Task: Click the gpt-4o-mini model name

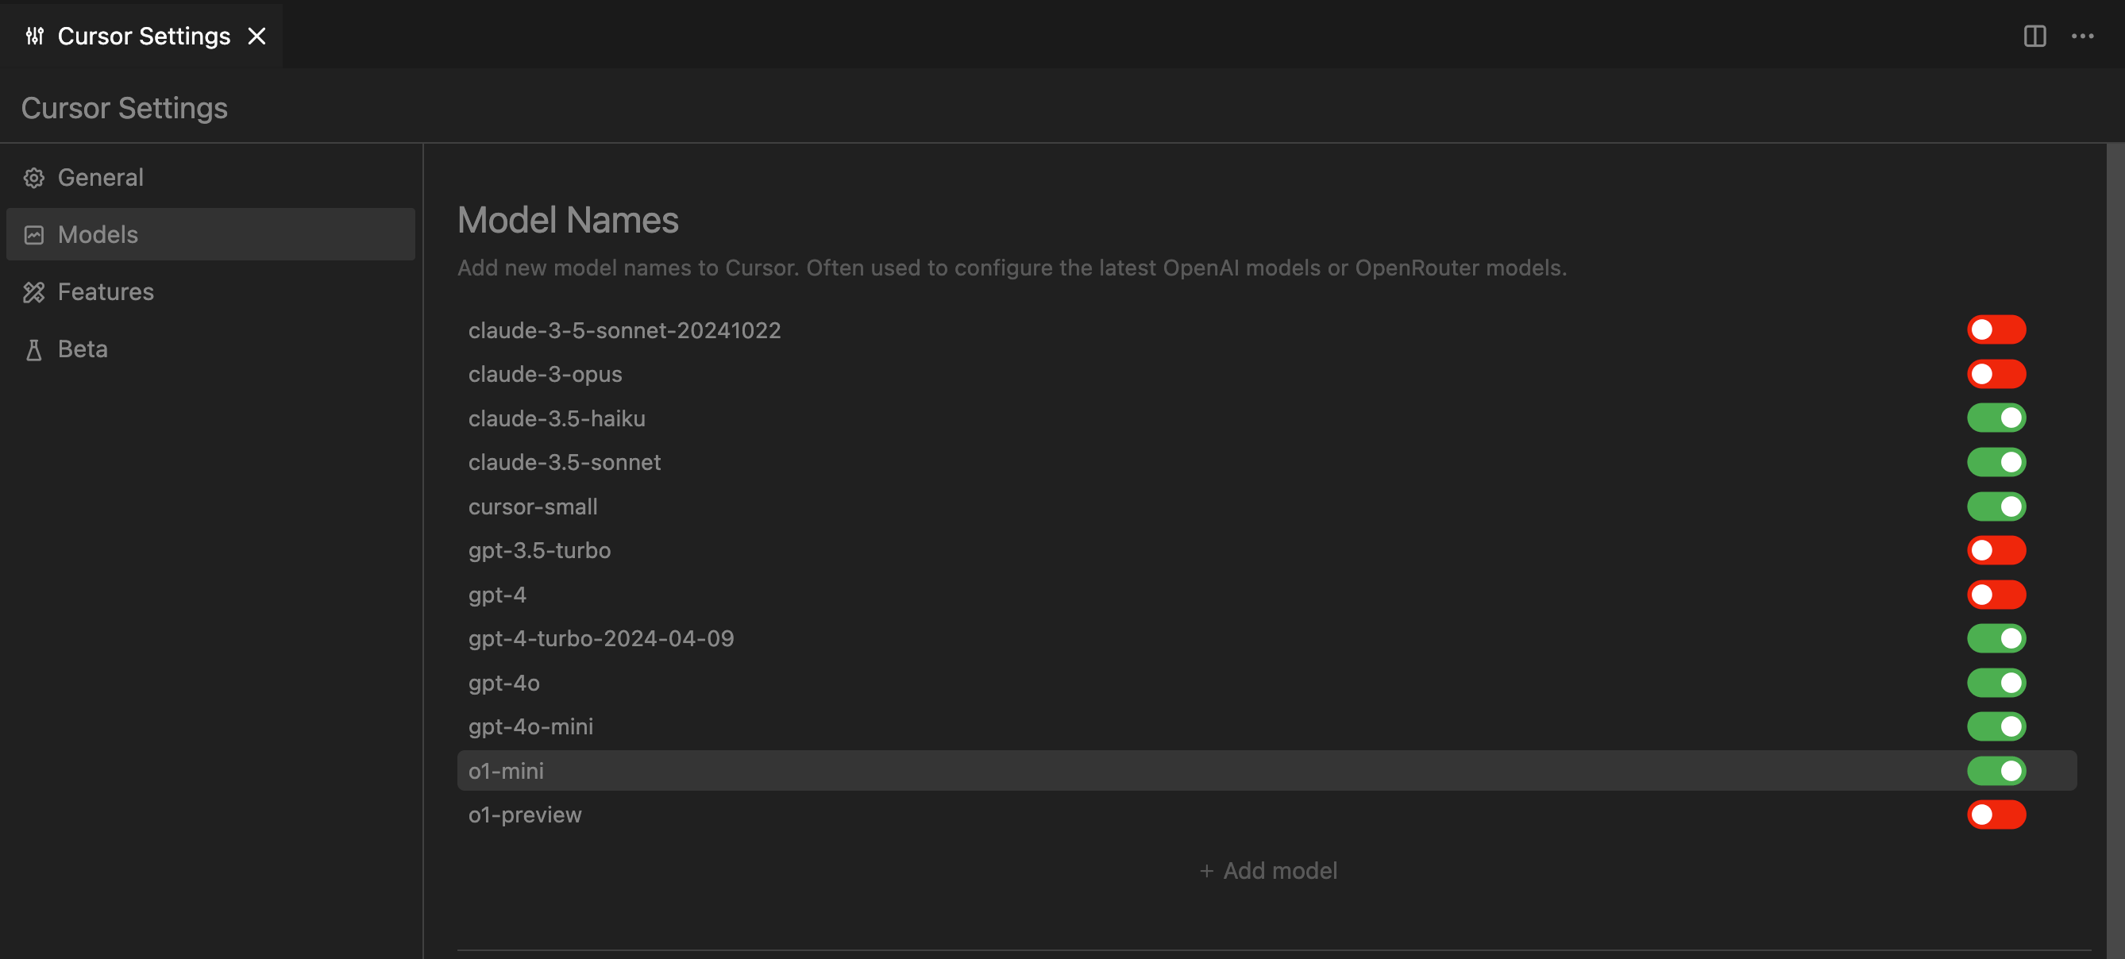Action: (530, 726)
